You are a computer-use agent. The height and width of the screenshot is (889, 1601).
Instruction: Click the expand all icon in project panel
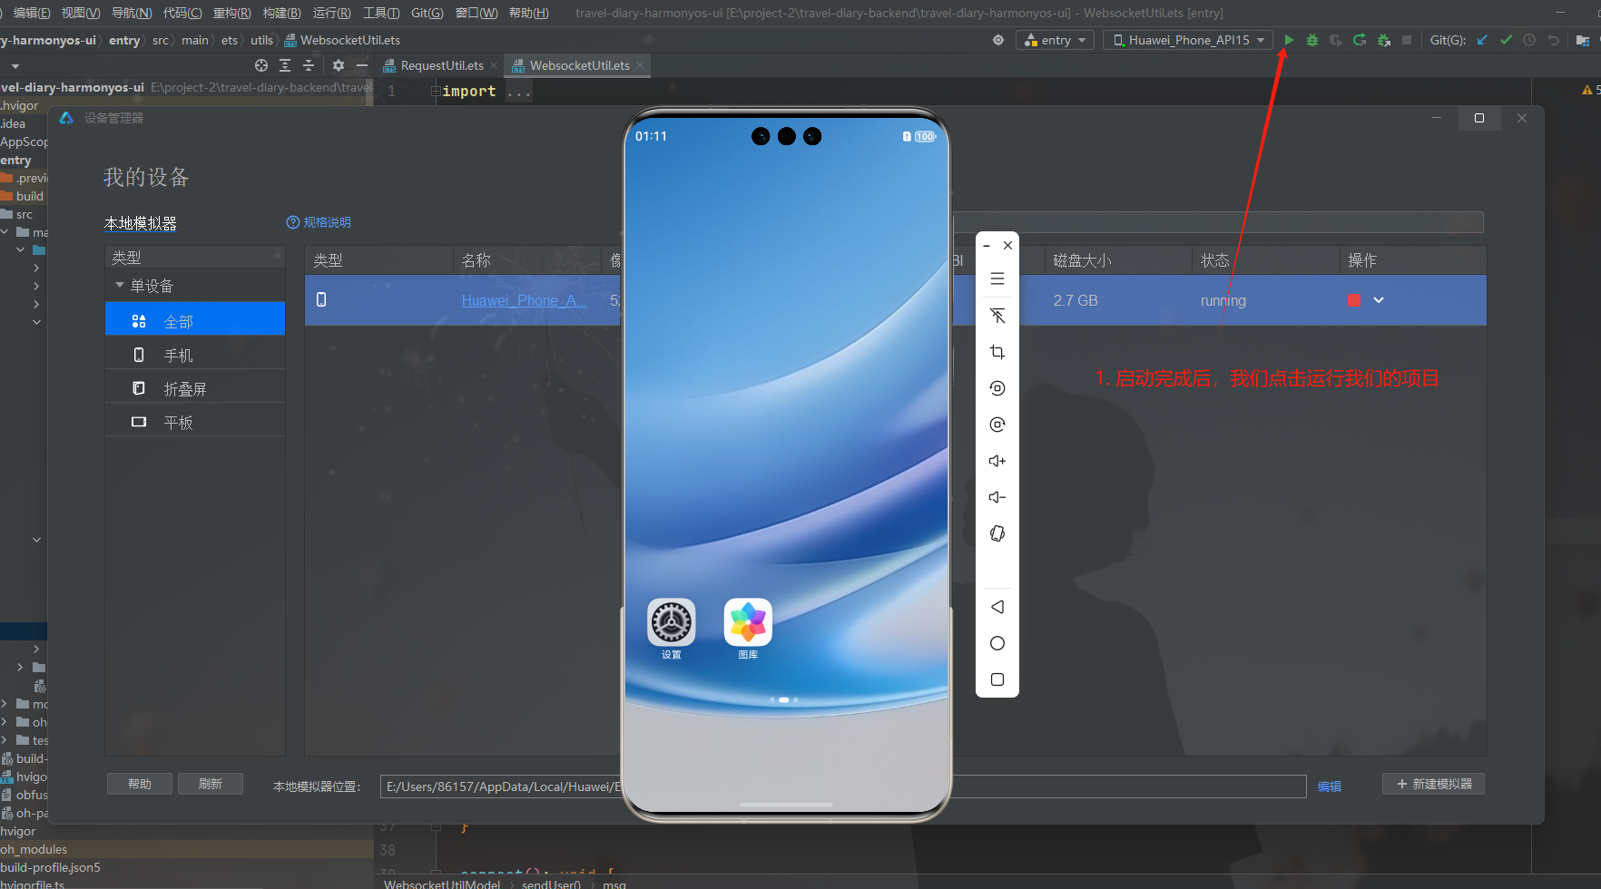(285, 65)
